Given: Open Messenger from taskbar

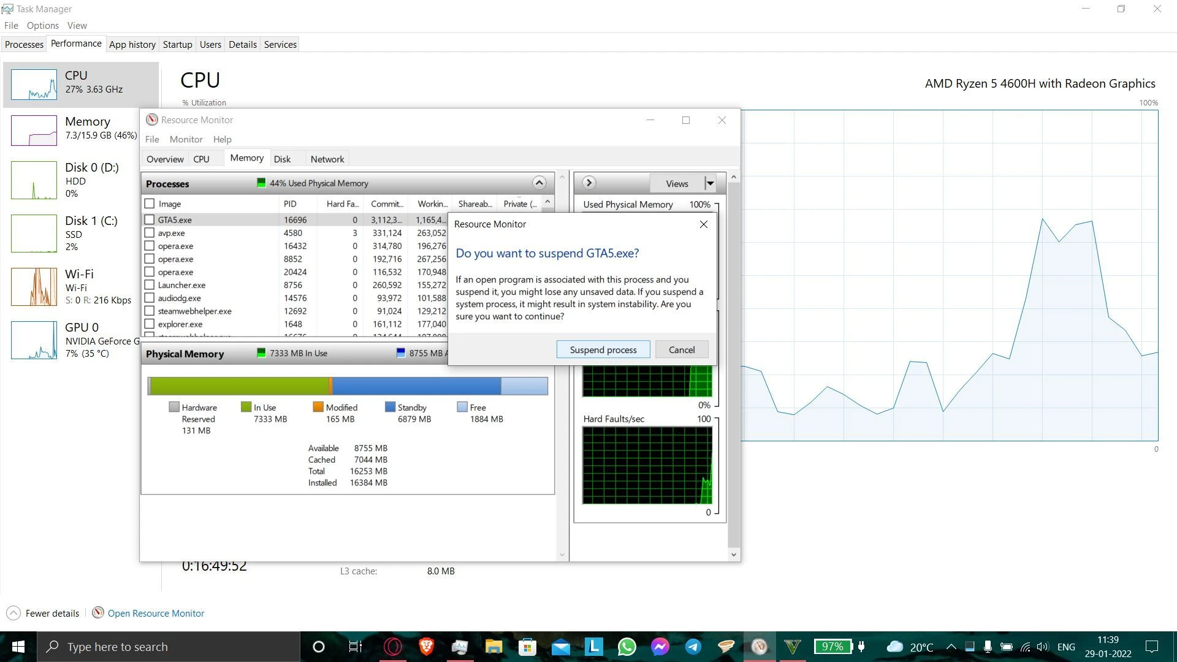Looking at the screenshot, I should (660, 647).
